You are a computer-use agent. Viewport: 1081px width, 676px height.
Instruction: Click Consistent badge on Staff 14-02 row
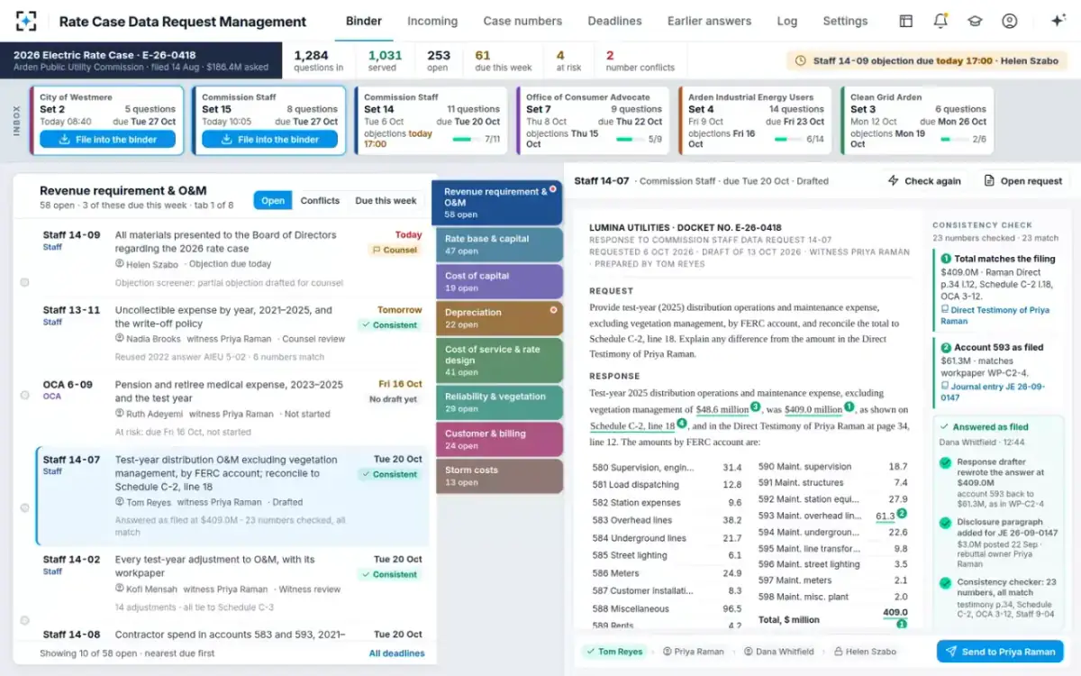pyautogui.click(x=389, y=574)
